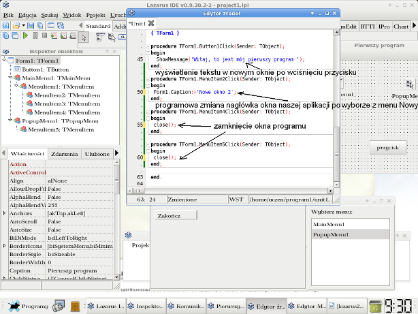Close the Unit1 editor tab
Viewport: 418px width, 314px height.
tap(151, 23)
